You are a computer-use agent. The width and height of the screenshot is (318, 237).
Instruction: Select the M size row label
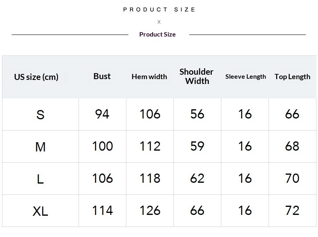(40, 147)
